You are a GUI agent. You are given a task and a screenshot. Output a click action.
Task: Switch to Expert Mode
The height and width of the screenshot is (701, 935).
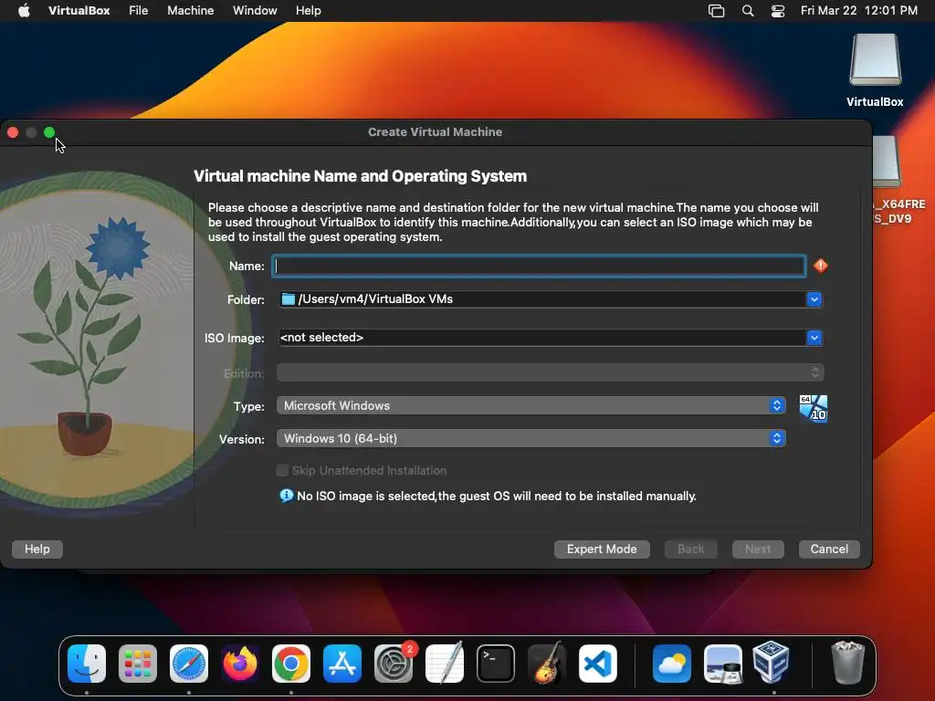(x=602, y=549)
